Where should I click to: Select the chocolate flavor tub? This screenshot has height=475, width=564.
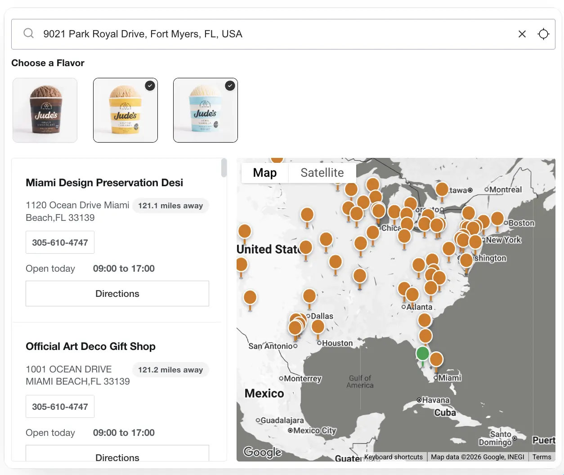(45, 110)
